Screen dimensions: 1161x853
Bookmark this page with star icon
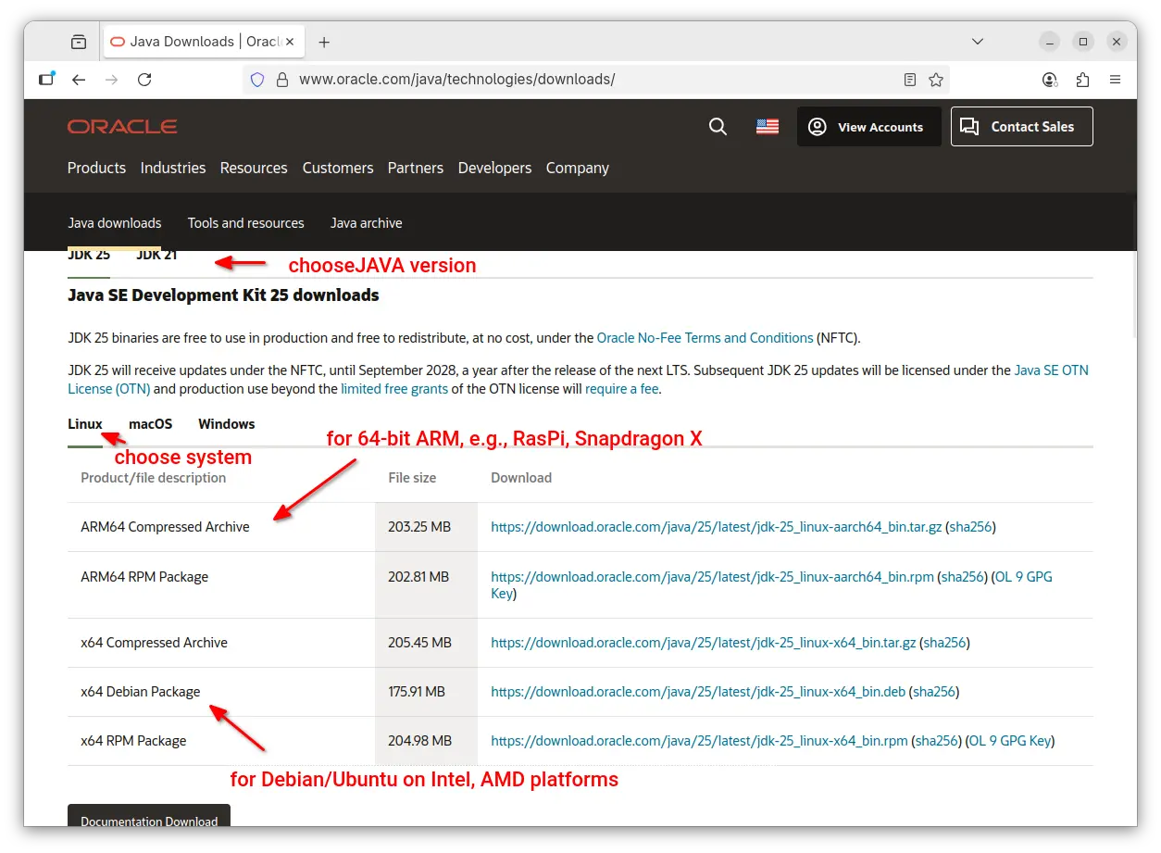coord(936,80)
